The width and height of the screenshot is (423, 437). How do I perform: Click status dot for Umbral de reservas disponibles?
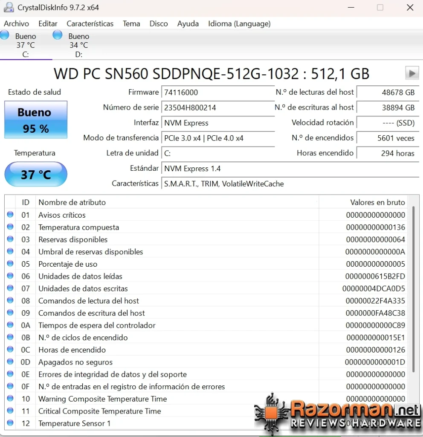[10, 251]
